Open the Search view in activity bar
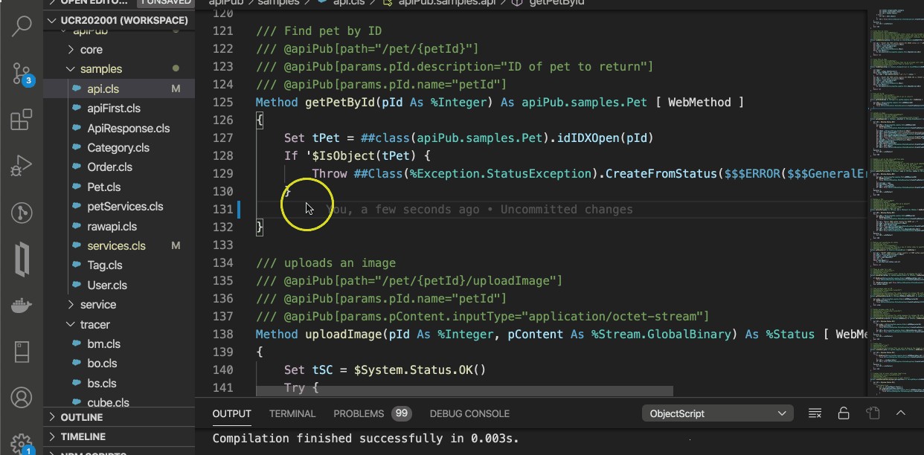This screenshot has width=924, height=455. click(22, 26)
